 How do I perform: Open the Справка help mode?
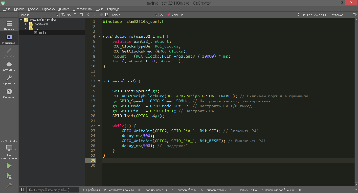(x=9, y=93)
